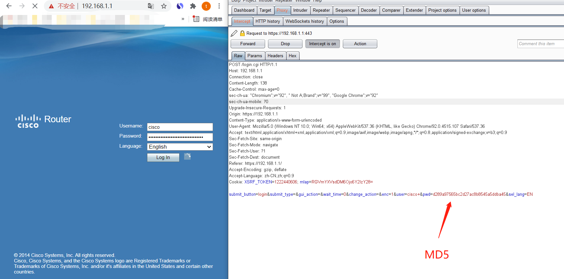Open the Extender tab
Image resolution: width=564 pixels, height=279 pixels.
pos(414,10)
